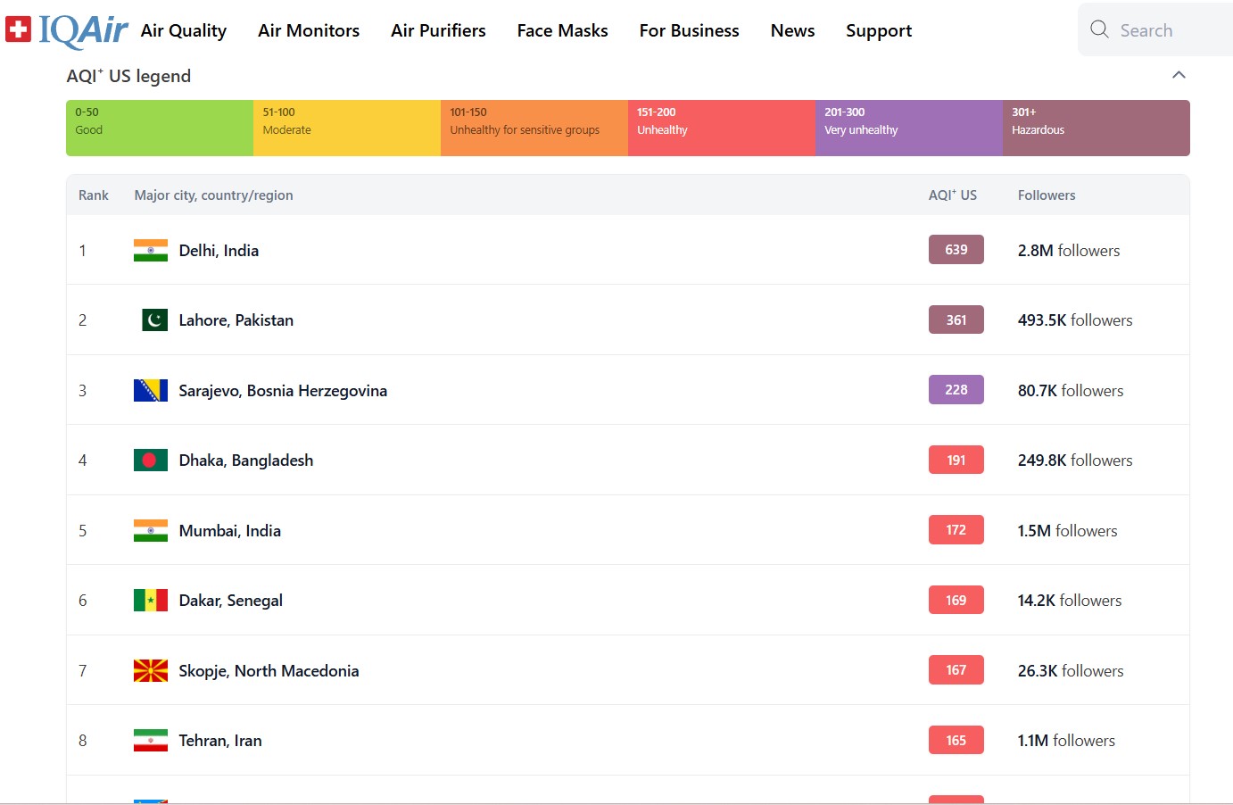Open the Air Purifiers menu
This screenshot has width=1233, height=805.
pyautogui.click(x=438, y=30)
